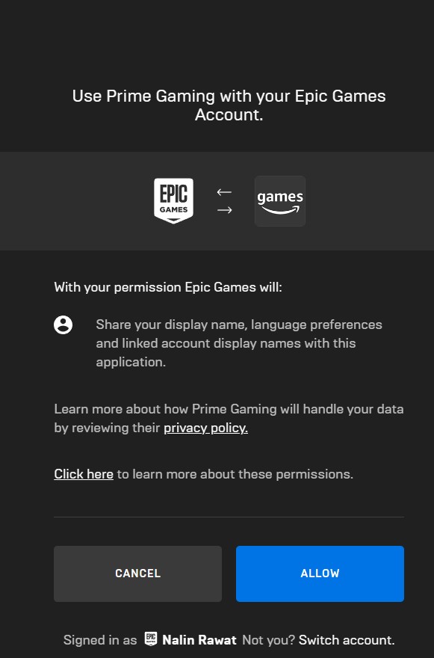
Task: Select the Prime Gaming games logo
Action: coord(279,200)
